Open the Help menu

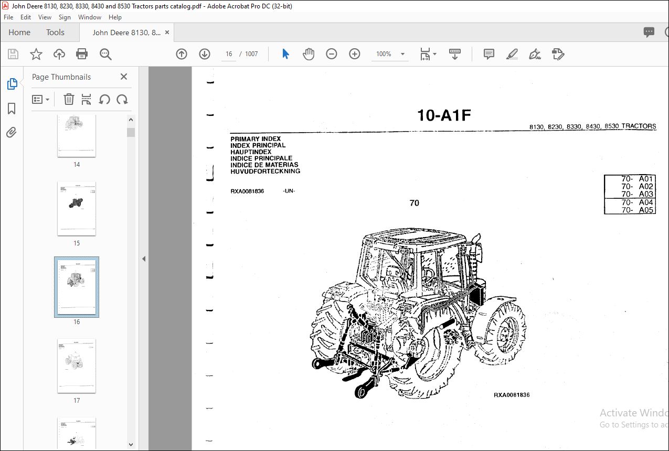115,17
